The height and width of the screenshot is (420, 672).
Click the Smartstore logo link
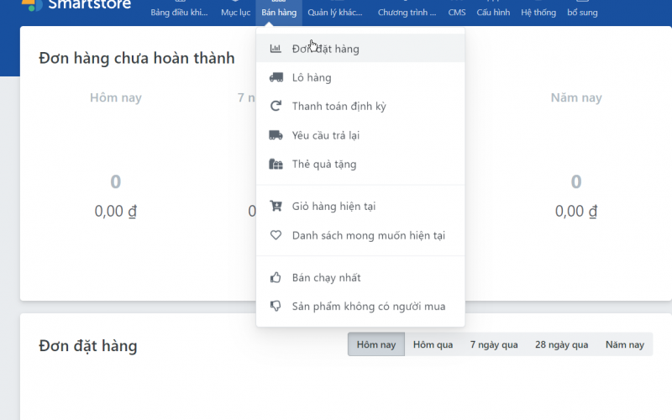[x=80, y=4]
